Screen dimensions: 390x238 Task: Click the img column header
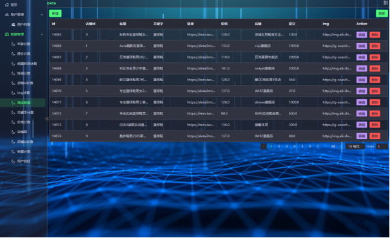tap(326, 24)
